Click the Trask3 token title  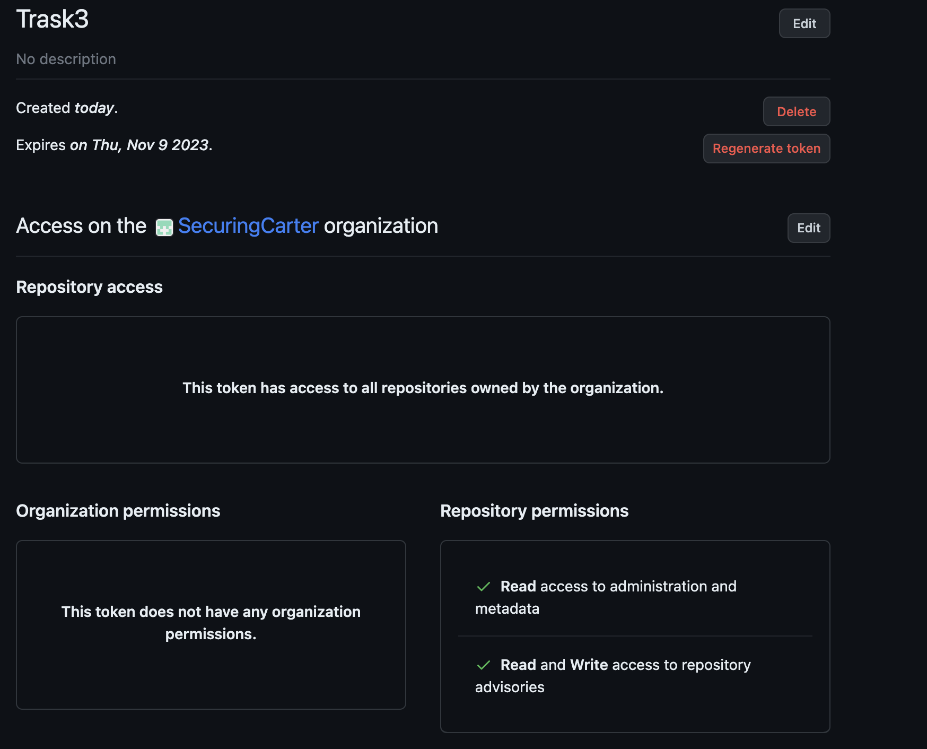coord(52,19)
